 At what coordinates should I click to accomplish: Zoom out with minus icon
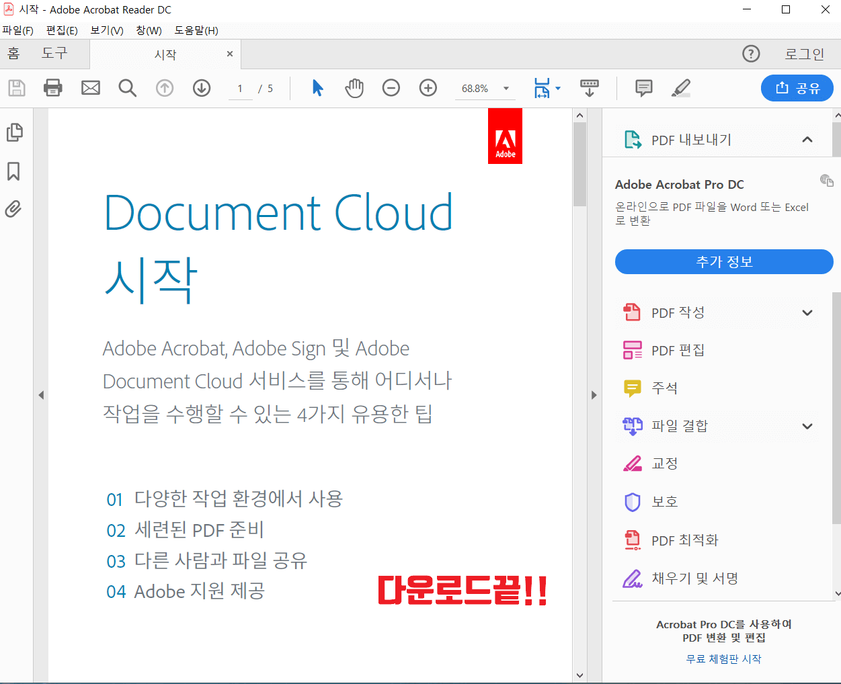point(391,88)
